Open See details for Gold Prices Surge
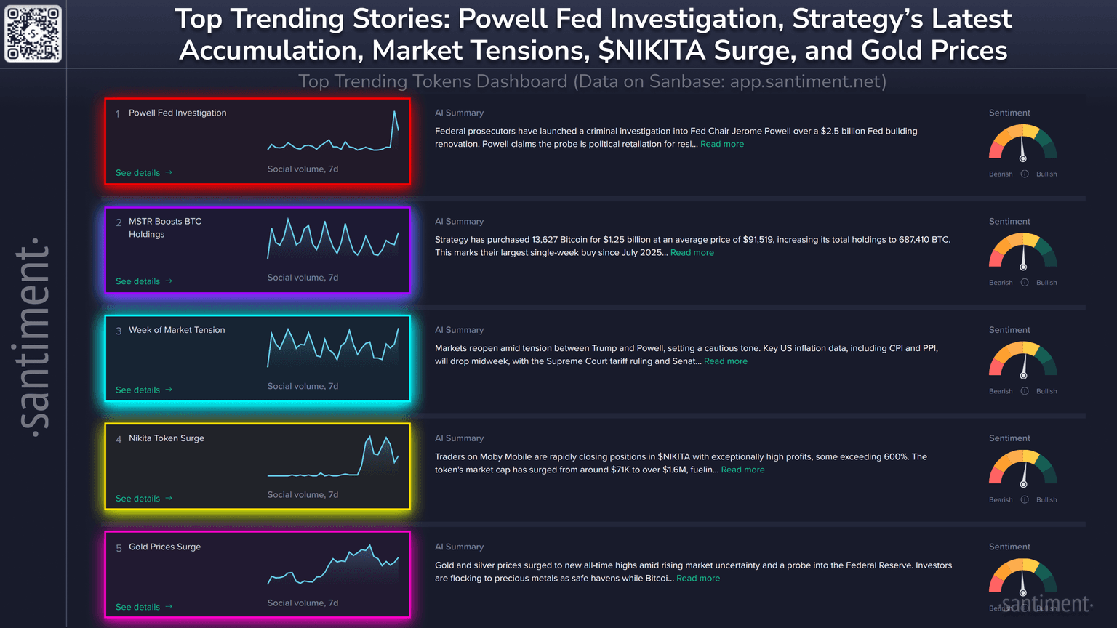The width and height of the screenshot is (1117, 628). (143, 607)
